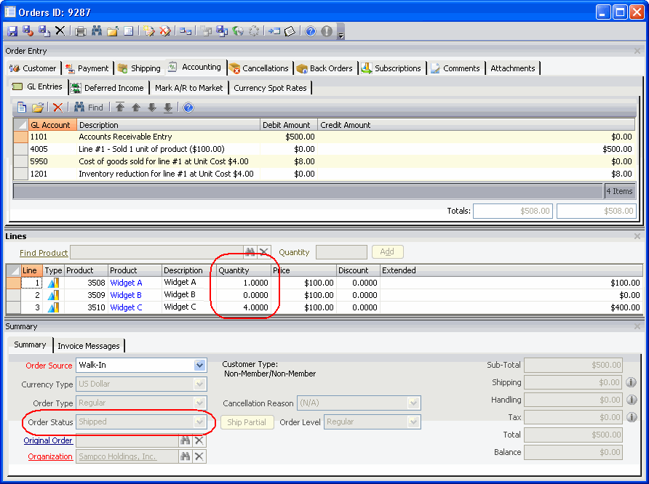Open help in the GL Entries toolbar

(x=188, y=108)
